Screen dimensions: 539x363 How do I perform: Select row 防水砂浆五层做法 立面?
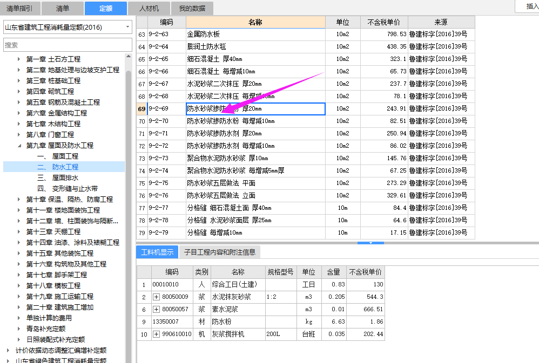point(306,195)
